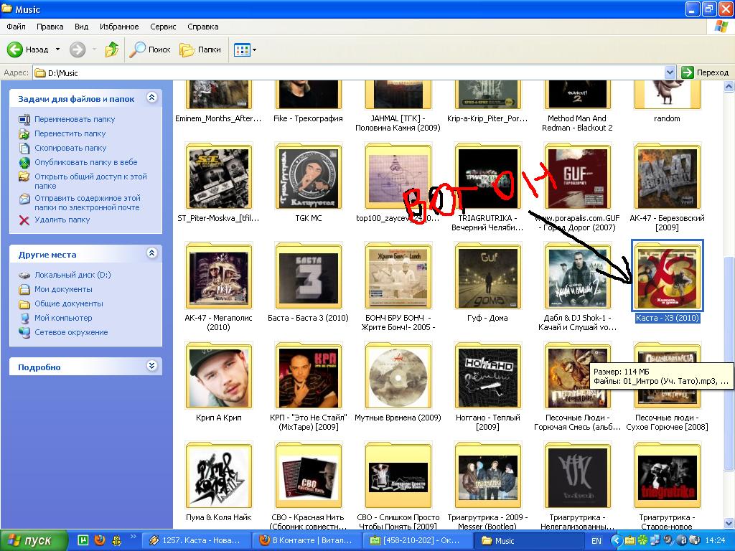Click the address bar showing D:\Music
The image size is (735, 551).
click(x=350, y=72)
